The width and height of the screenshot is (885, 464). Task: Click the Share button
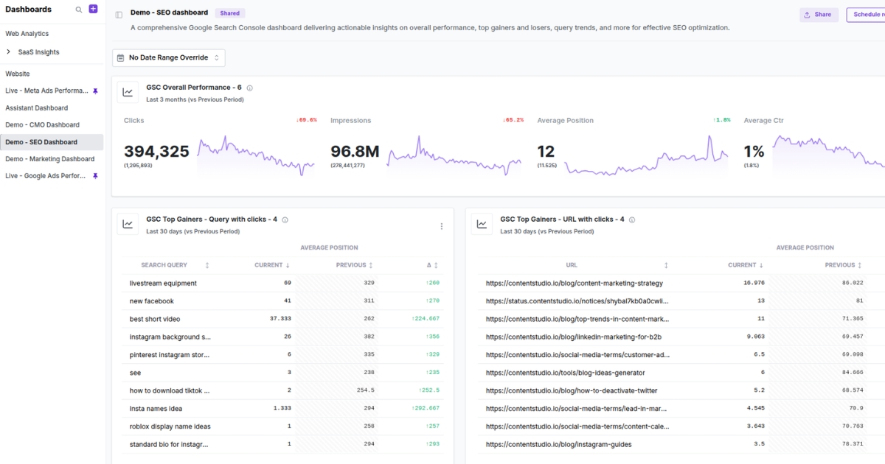(819, 14)
